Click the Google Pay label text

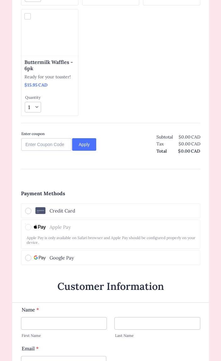[x=62, y=258]
